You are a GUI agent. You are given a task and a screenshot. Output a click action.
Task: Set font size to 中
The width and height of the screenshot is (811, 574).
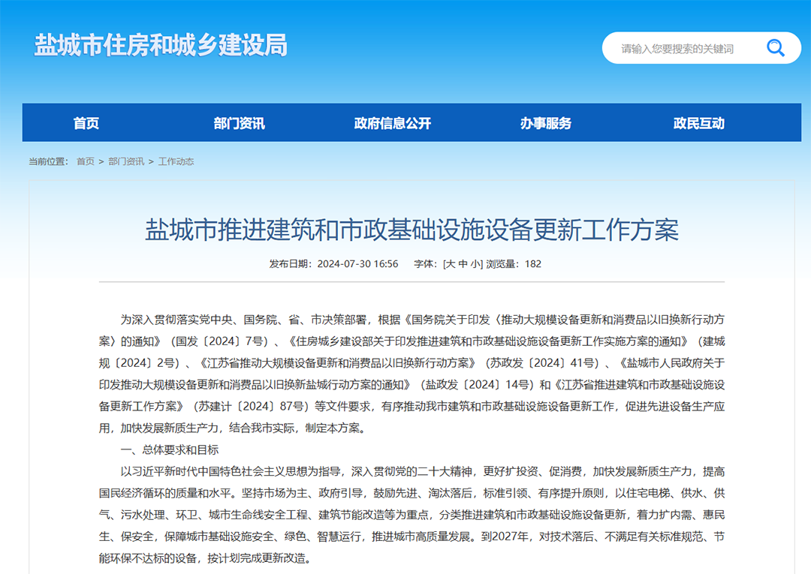(x=463, y=264)
